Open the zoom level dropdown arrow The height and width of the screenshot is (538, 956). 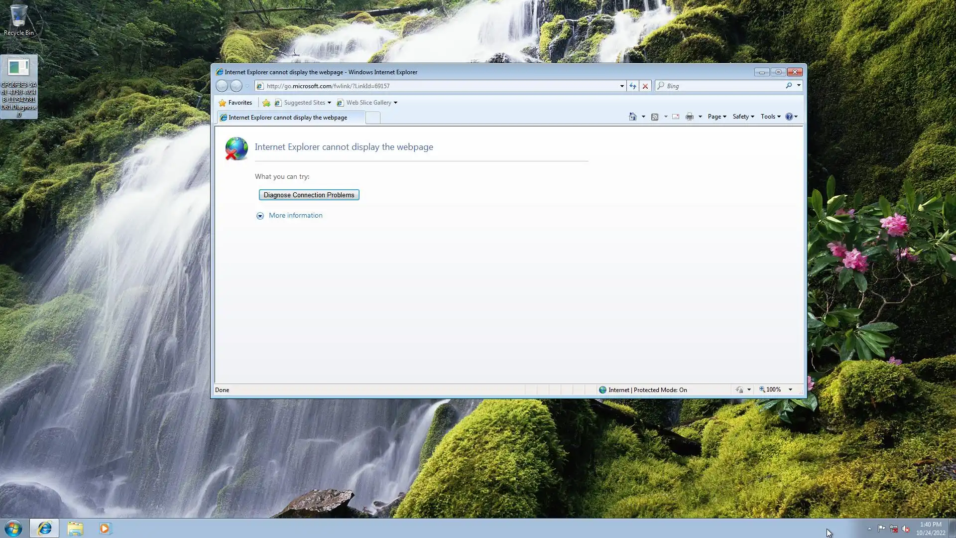point(790,390)
